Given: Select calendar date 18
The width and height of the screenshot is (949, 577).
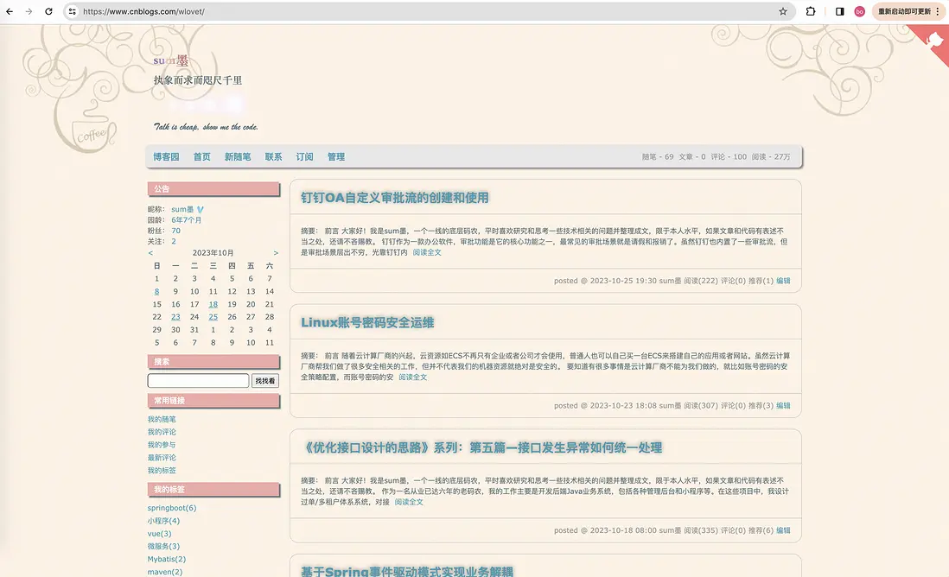Looking at the screenshot, I should click(213, 304).
